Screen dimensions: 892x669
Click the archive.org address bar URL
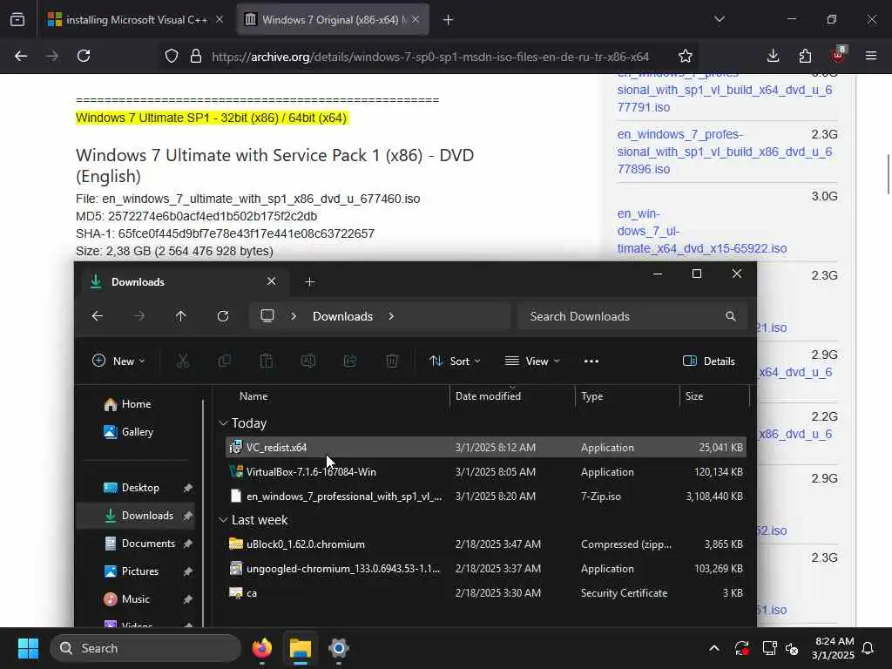[430, 57]
